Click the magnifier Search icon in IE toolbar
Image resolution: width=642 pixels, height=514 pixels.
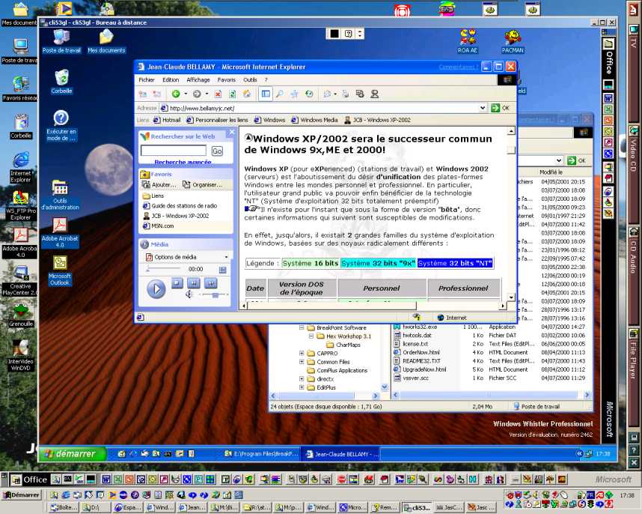point(280,94)
